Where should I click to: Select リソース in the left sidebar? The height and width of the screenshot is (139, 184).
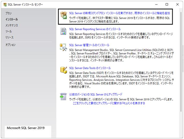(x=9, y=37)
